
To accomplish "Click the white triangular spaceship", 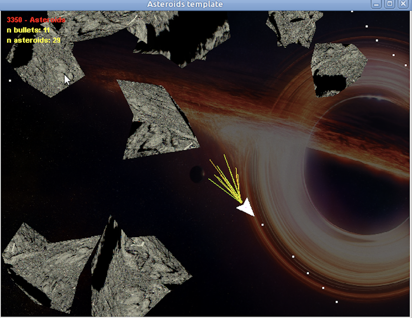I will point(247,207).
